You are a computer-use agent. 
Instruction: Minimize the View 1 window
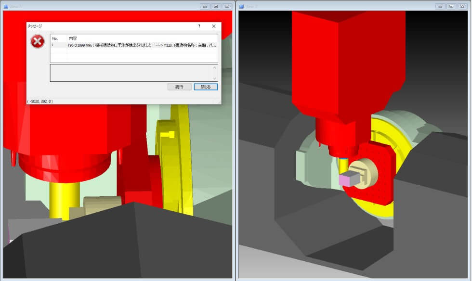pos(205,6)
